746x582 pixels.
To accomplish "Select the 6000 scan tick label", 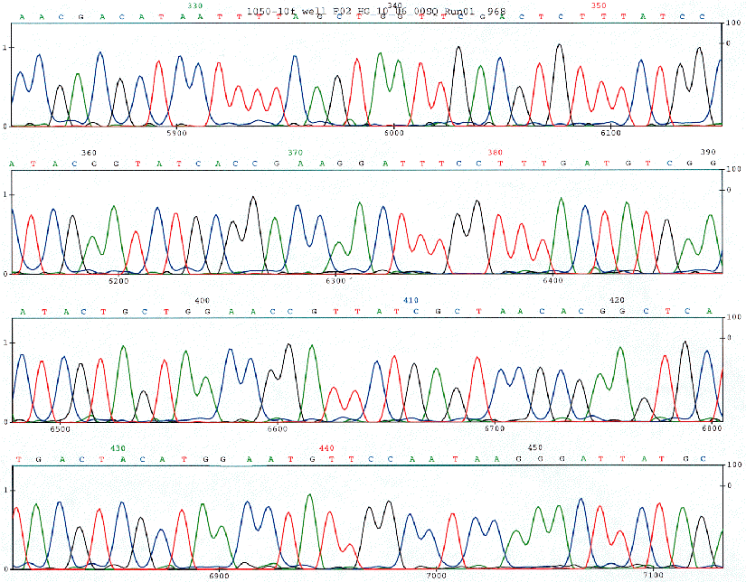I will (x=393, y=133).
